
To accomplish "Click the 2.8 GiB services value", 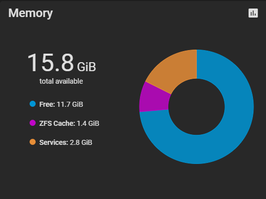I will coord(81,142).
